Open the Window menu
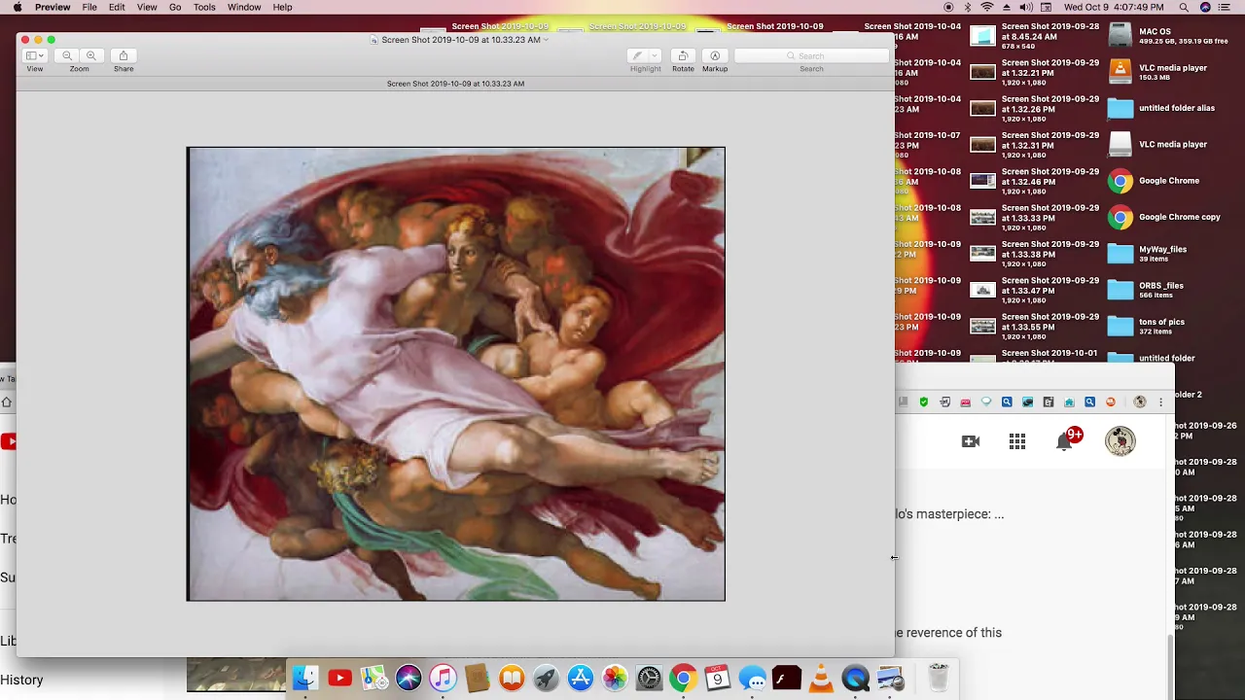 (244, 7)
